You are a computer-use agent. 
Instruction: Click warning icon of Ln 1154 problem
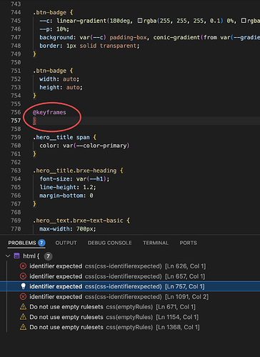point(23,317)
